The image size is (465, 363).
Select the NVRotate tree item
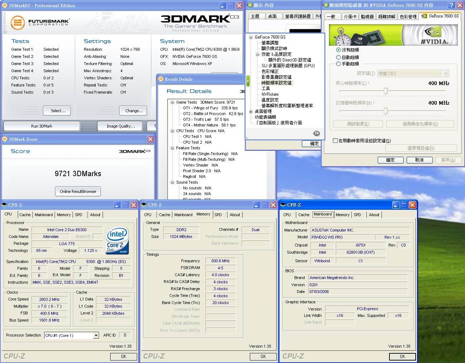(270, 94)
